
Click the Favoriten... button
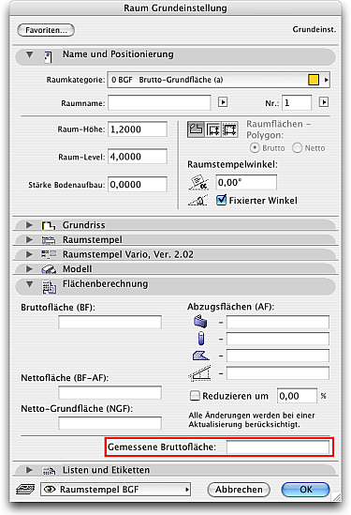coord(46,30)
